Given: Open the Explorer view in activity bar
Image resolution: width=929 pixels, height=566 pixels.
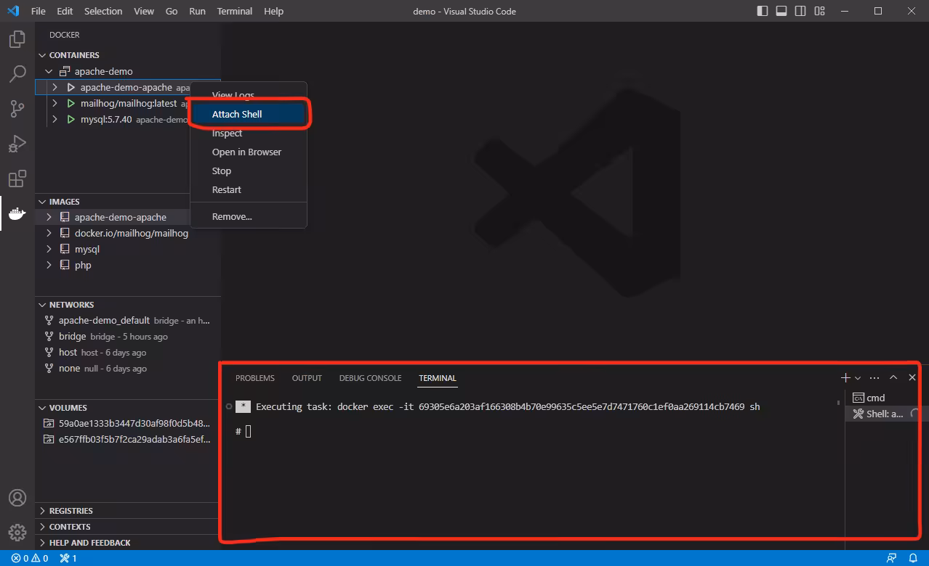Looking at the screenshot, I should pos(17,39).
